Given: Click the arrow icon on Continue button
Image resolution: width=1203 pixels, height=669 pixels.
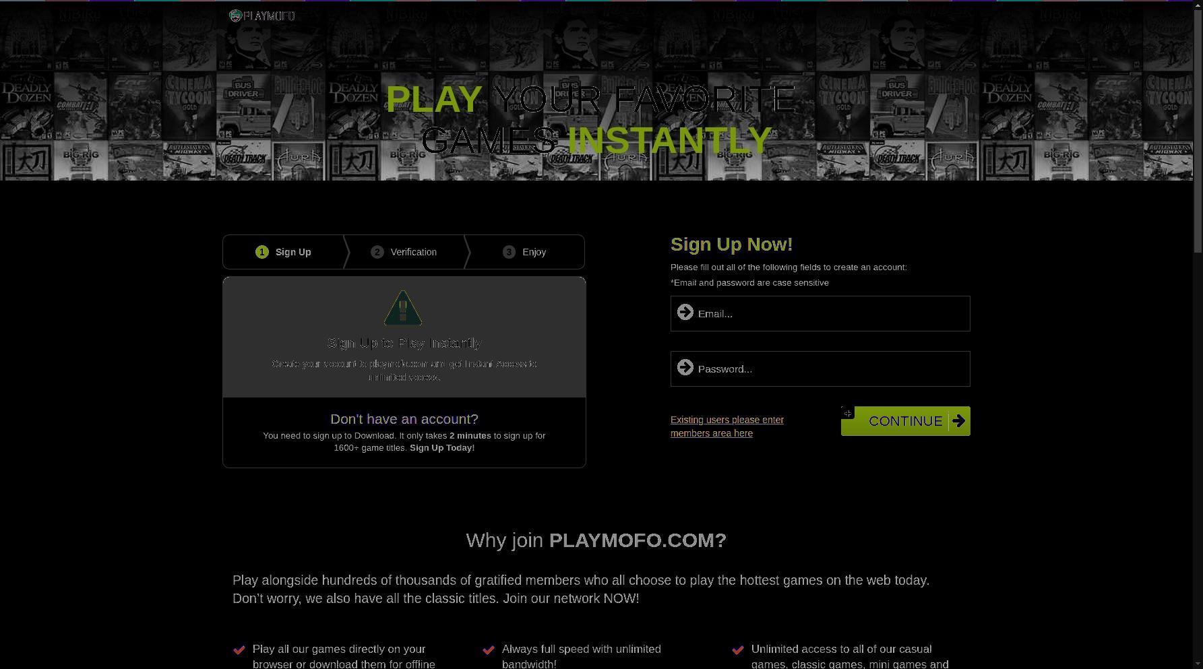Looking at the screenshot, I should 958,421.
